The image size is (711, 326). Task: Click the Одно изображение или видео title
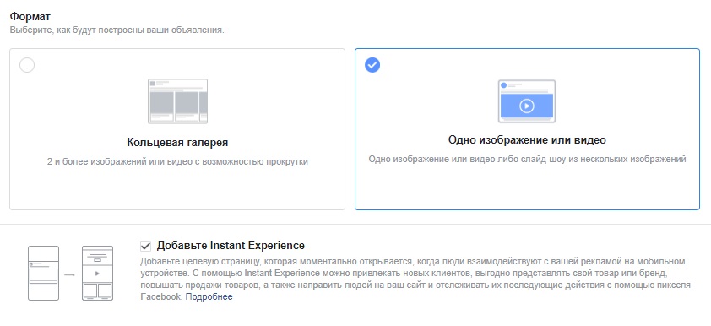(527, 139)
